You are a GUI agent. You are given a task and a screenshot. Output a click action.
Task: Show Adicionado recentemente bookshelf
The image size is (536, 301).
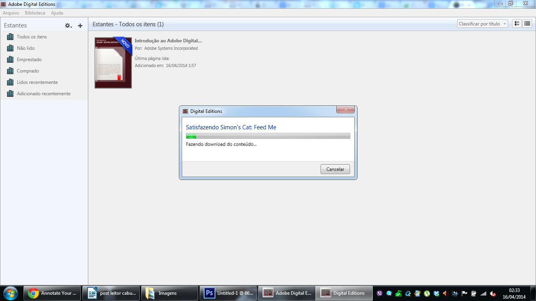pyautogui.click(x=44, y=94)
